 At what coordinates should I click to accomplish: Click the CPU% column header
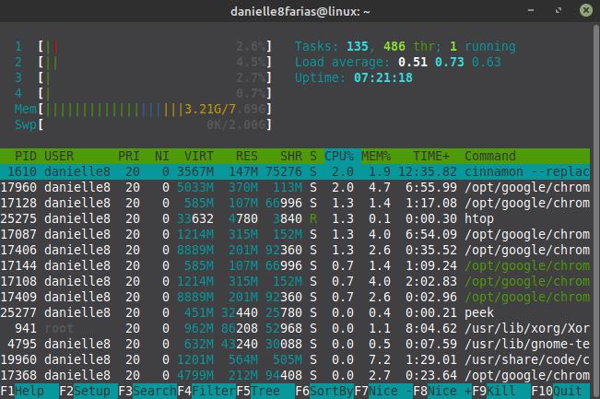[339, 156]
